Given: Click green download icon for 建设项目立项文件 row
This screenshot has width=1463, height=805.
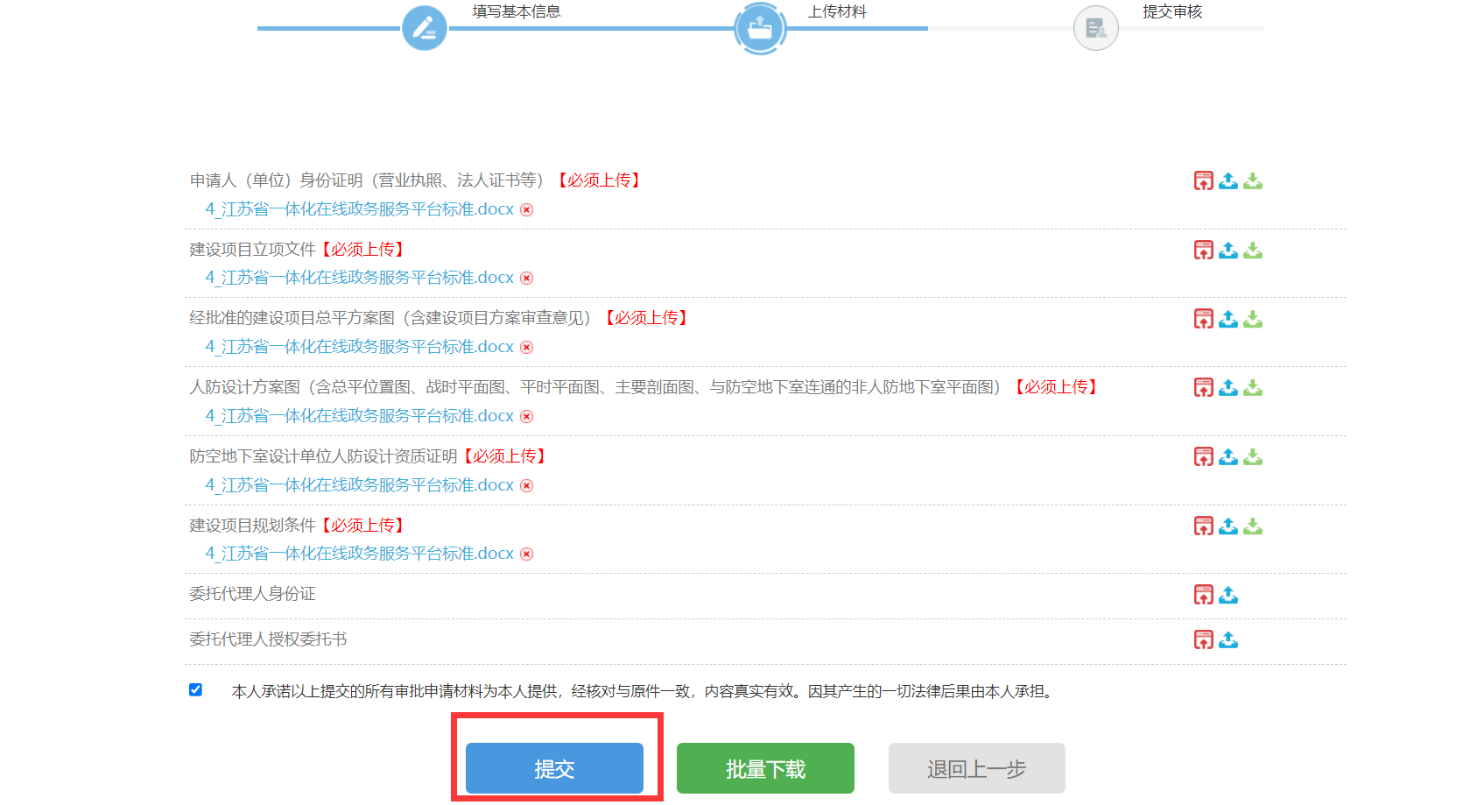Looking at the screenshot, I should [1253, 251].
